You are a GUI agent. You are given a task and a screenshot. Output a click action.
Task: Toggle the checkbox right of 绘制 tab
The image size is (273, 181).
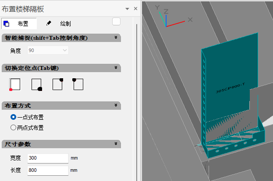[x=116, y=21]
